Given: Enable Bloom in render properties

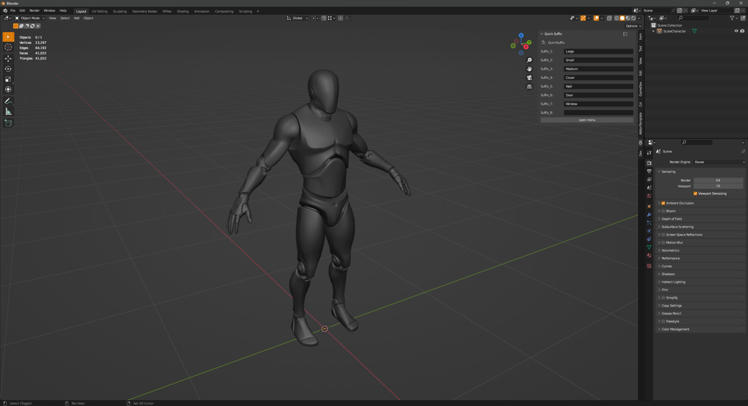Looking at the screenshot, I should coord(663,211).
